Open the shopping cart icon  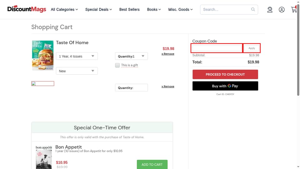click(x=294, y=9)
